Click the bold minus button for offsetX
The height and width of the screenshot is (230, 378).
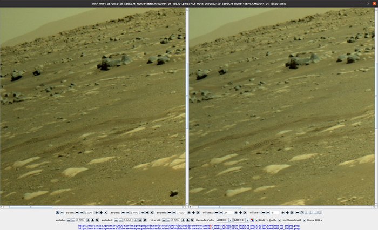click(x=217, y=213)
